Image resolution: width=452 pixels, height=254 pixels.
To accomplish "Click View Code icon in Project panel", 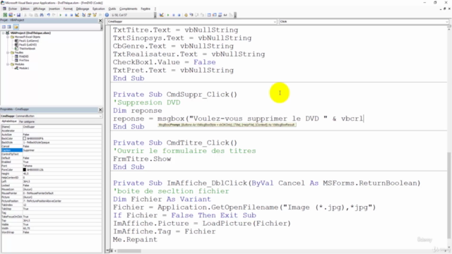I will tap(4, 27).
